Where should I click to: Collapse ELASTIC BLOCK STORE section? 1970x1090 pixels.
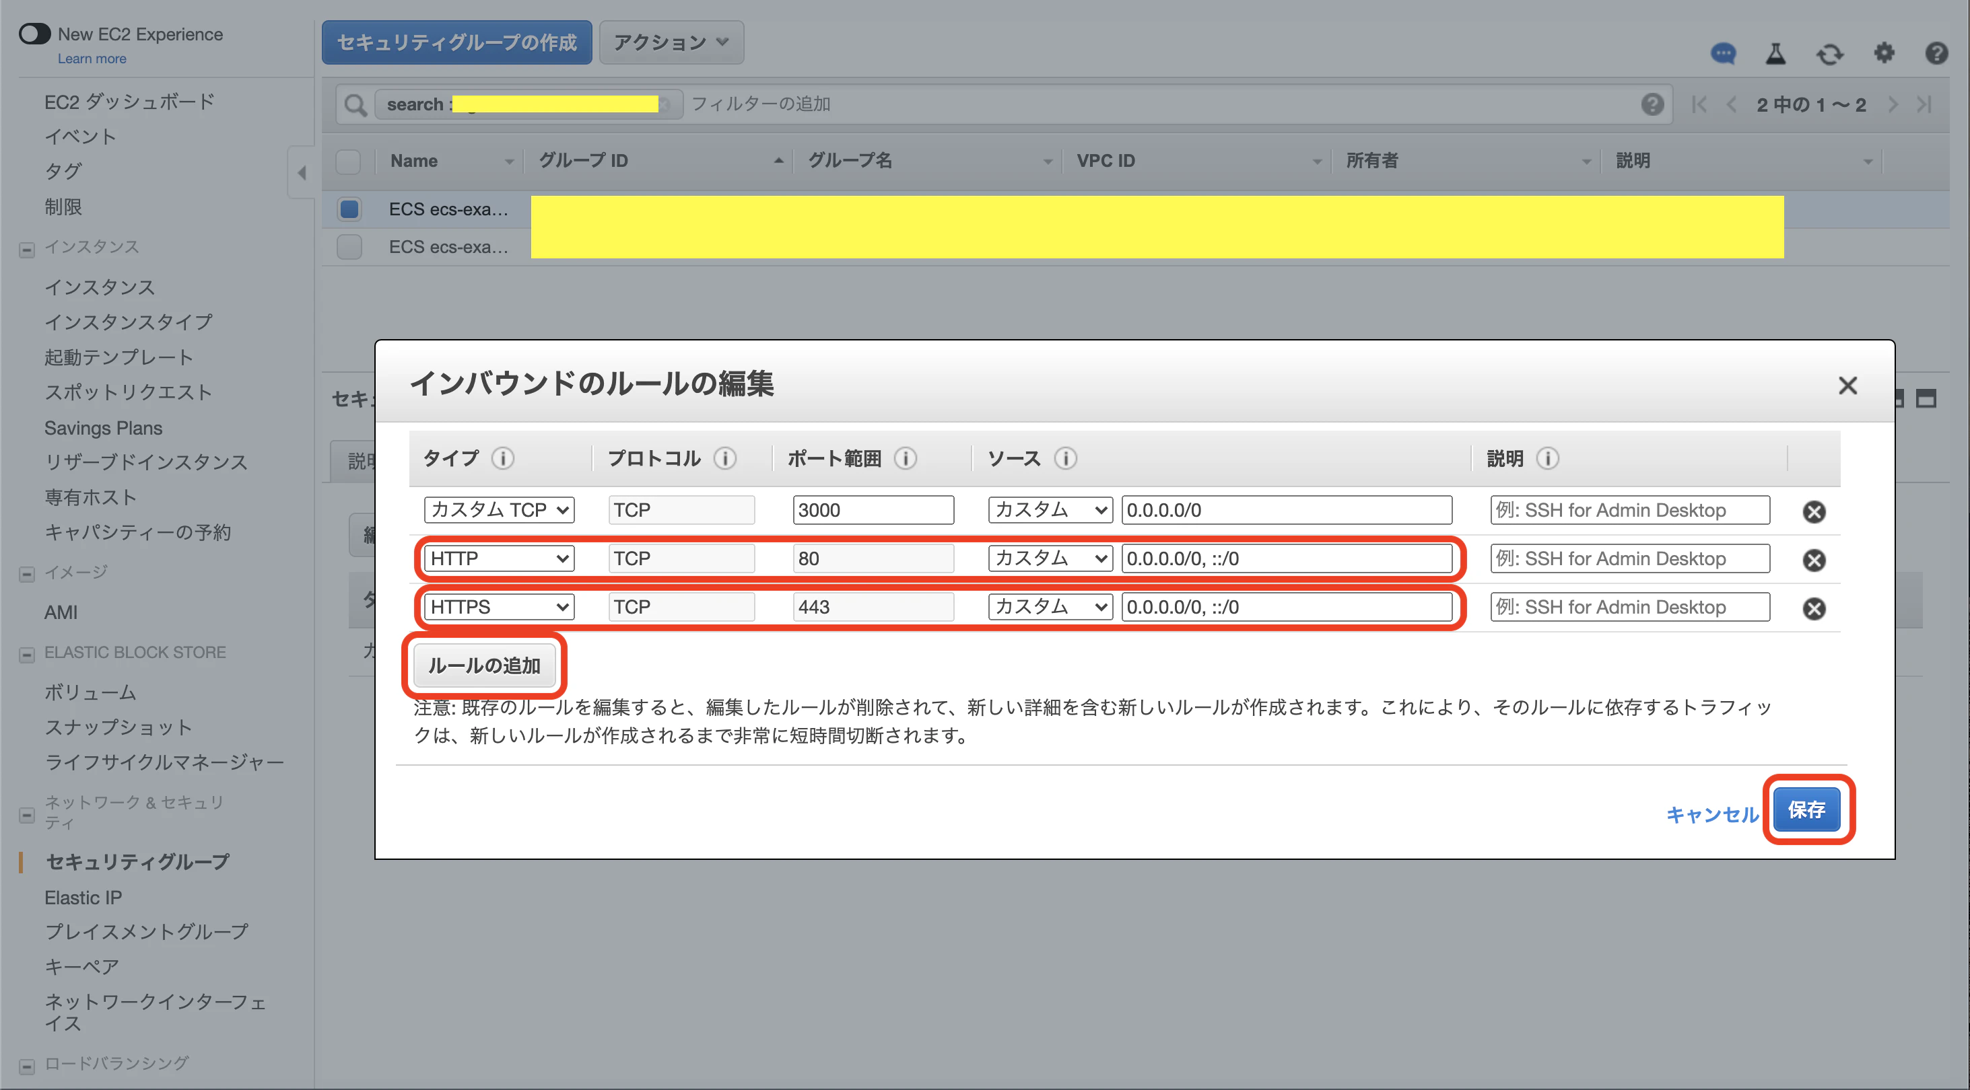27,655
